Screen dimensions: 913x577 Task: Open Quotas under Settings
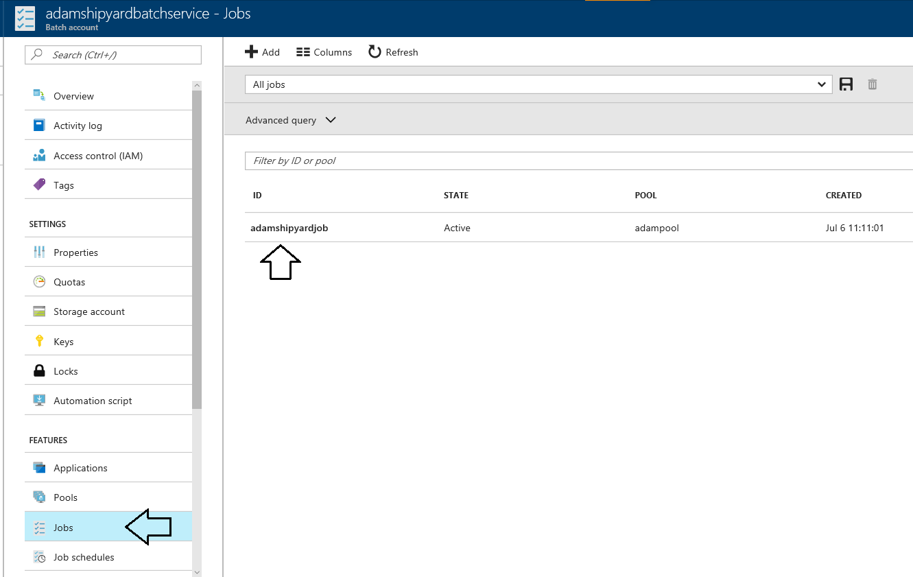(108, 282)
